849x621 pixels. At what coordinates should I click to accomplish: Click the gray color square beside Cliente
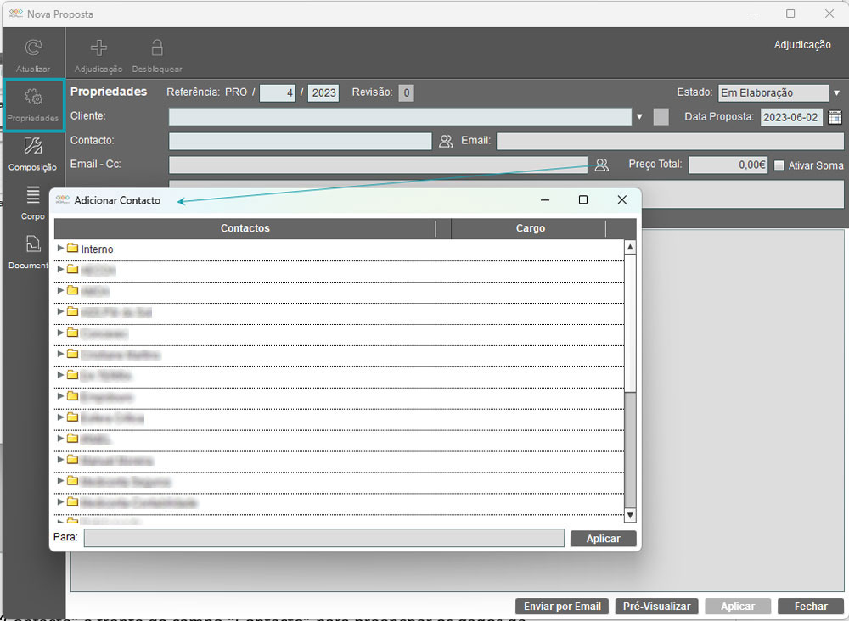661,117
